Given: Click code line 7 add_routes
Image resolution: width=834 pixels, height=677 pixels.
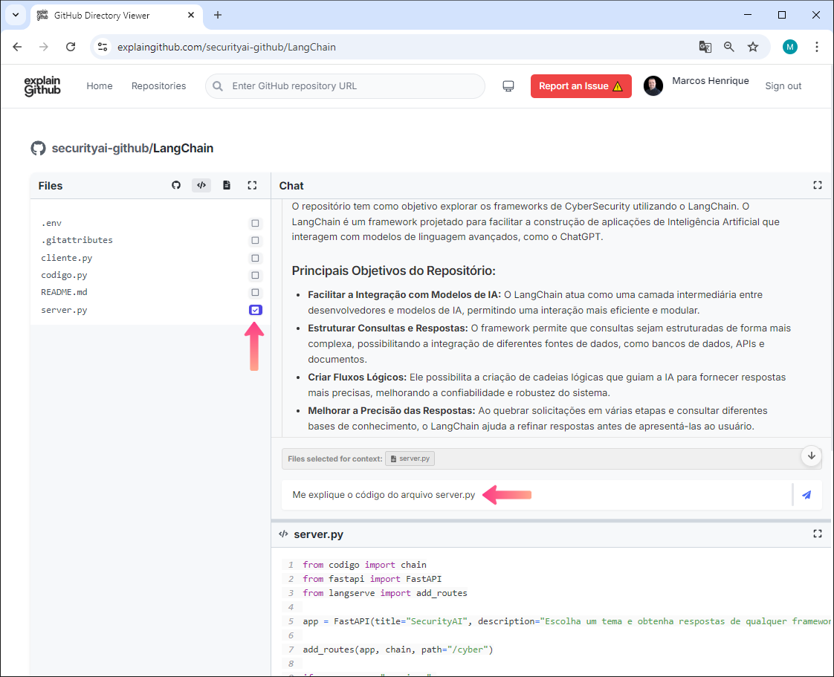Looking at the screenshot, I should pos(398,650).
